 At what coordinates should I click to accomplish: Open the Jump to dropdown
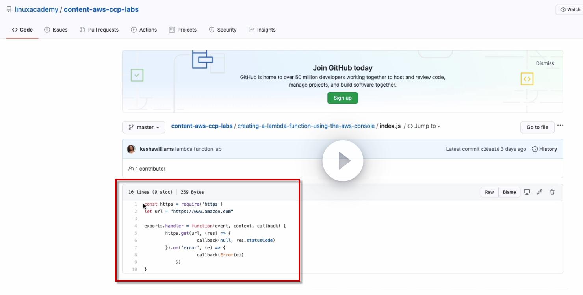click(x=423, y=126)
